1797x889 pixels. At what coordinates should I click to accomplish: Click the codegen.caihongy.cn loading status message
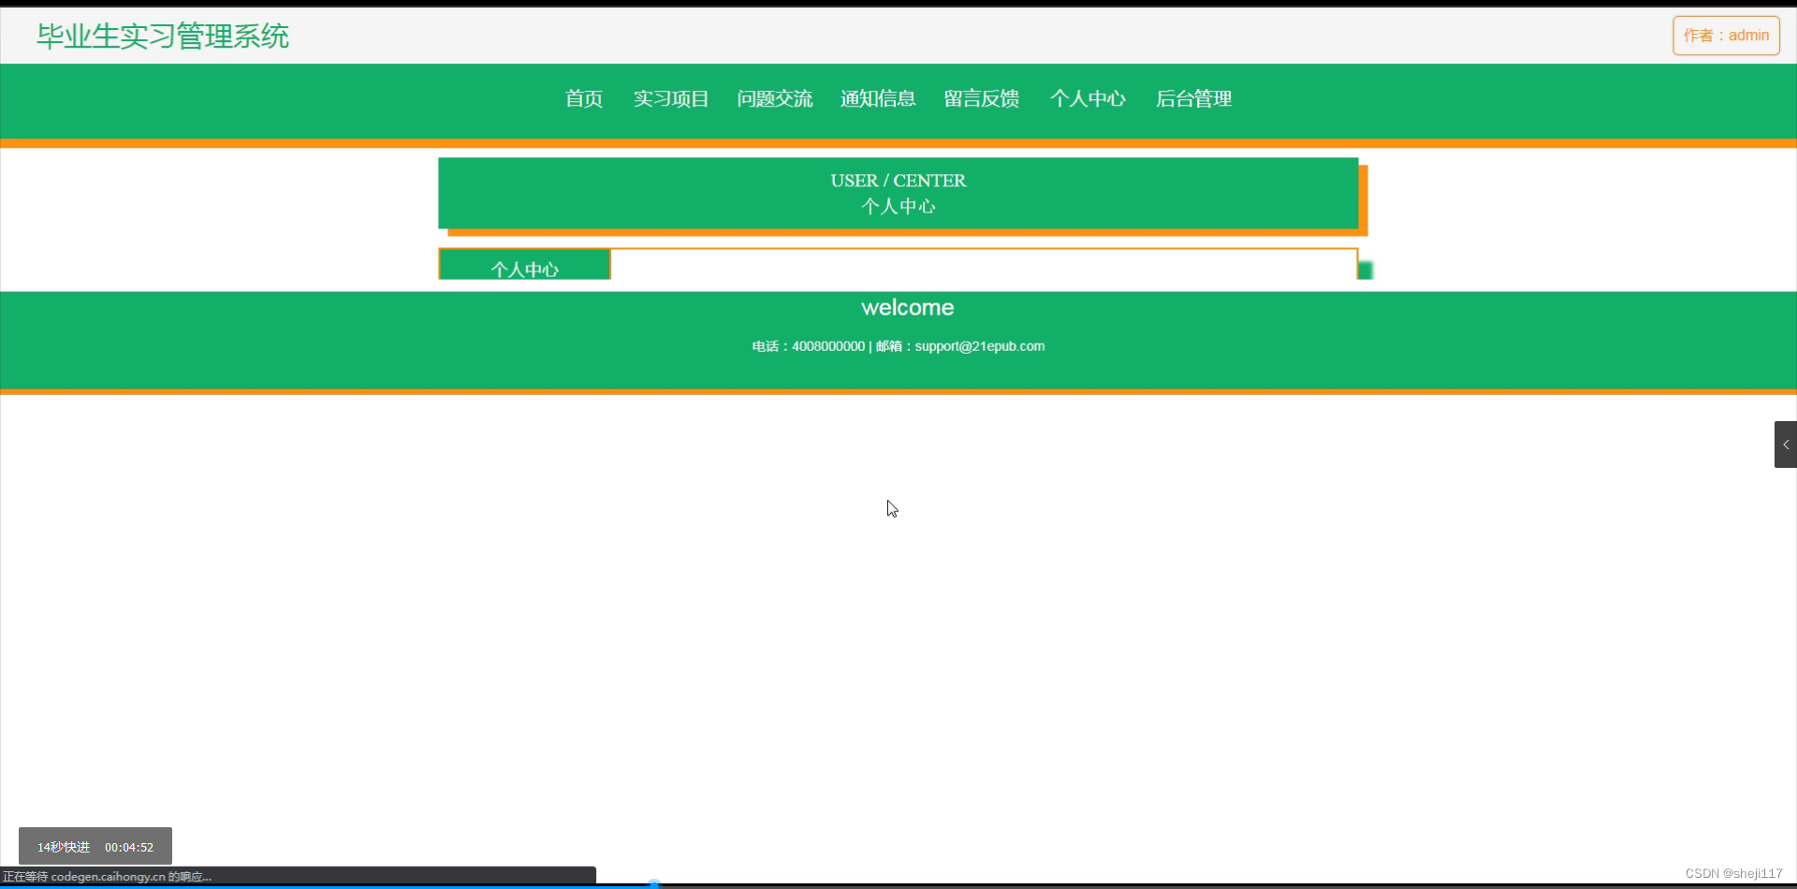[106, 876]
